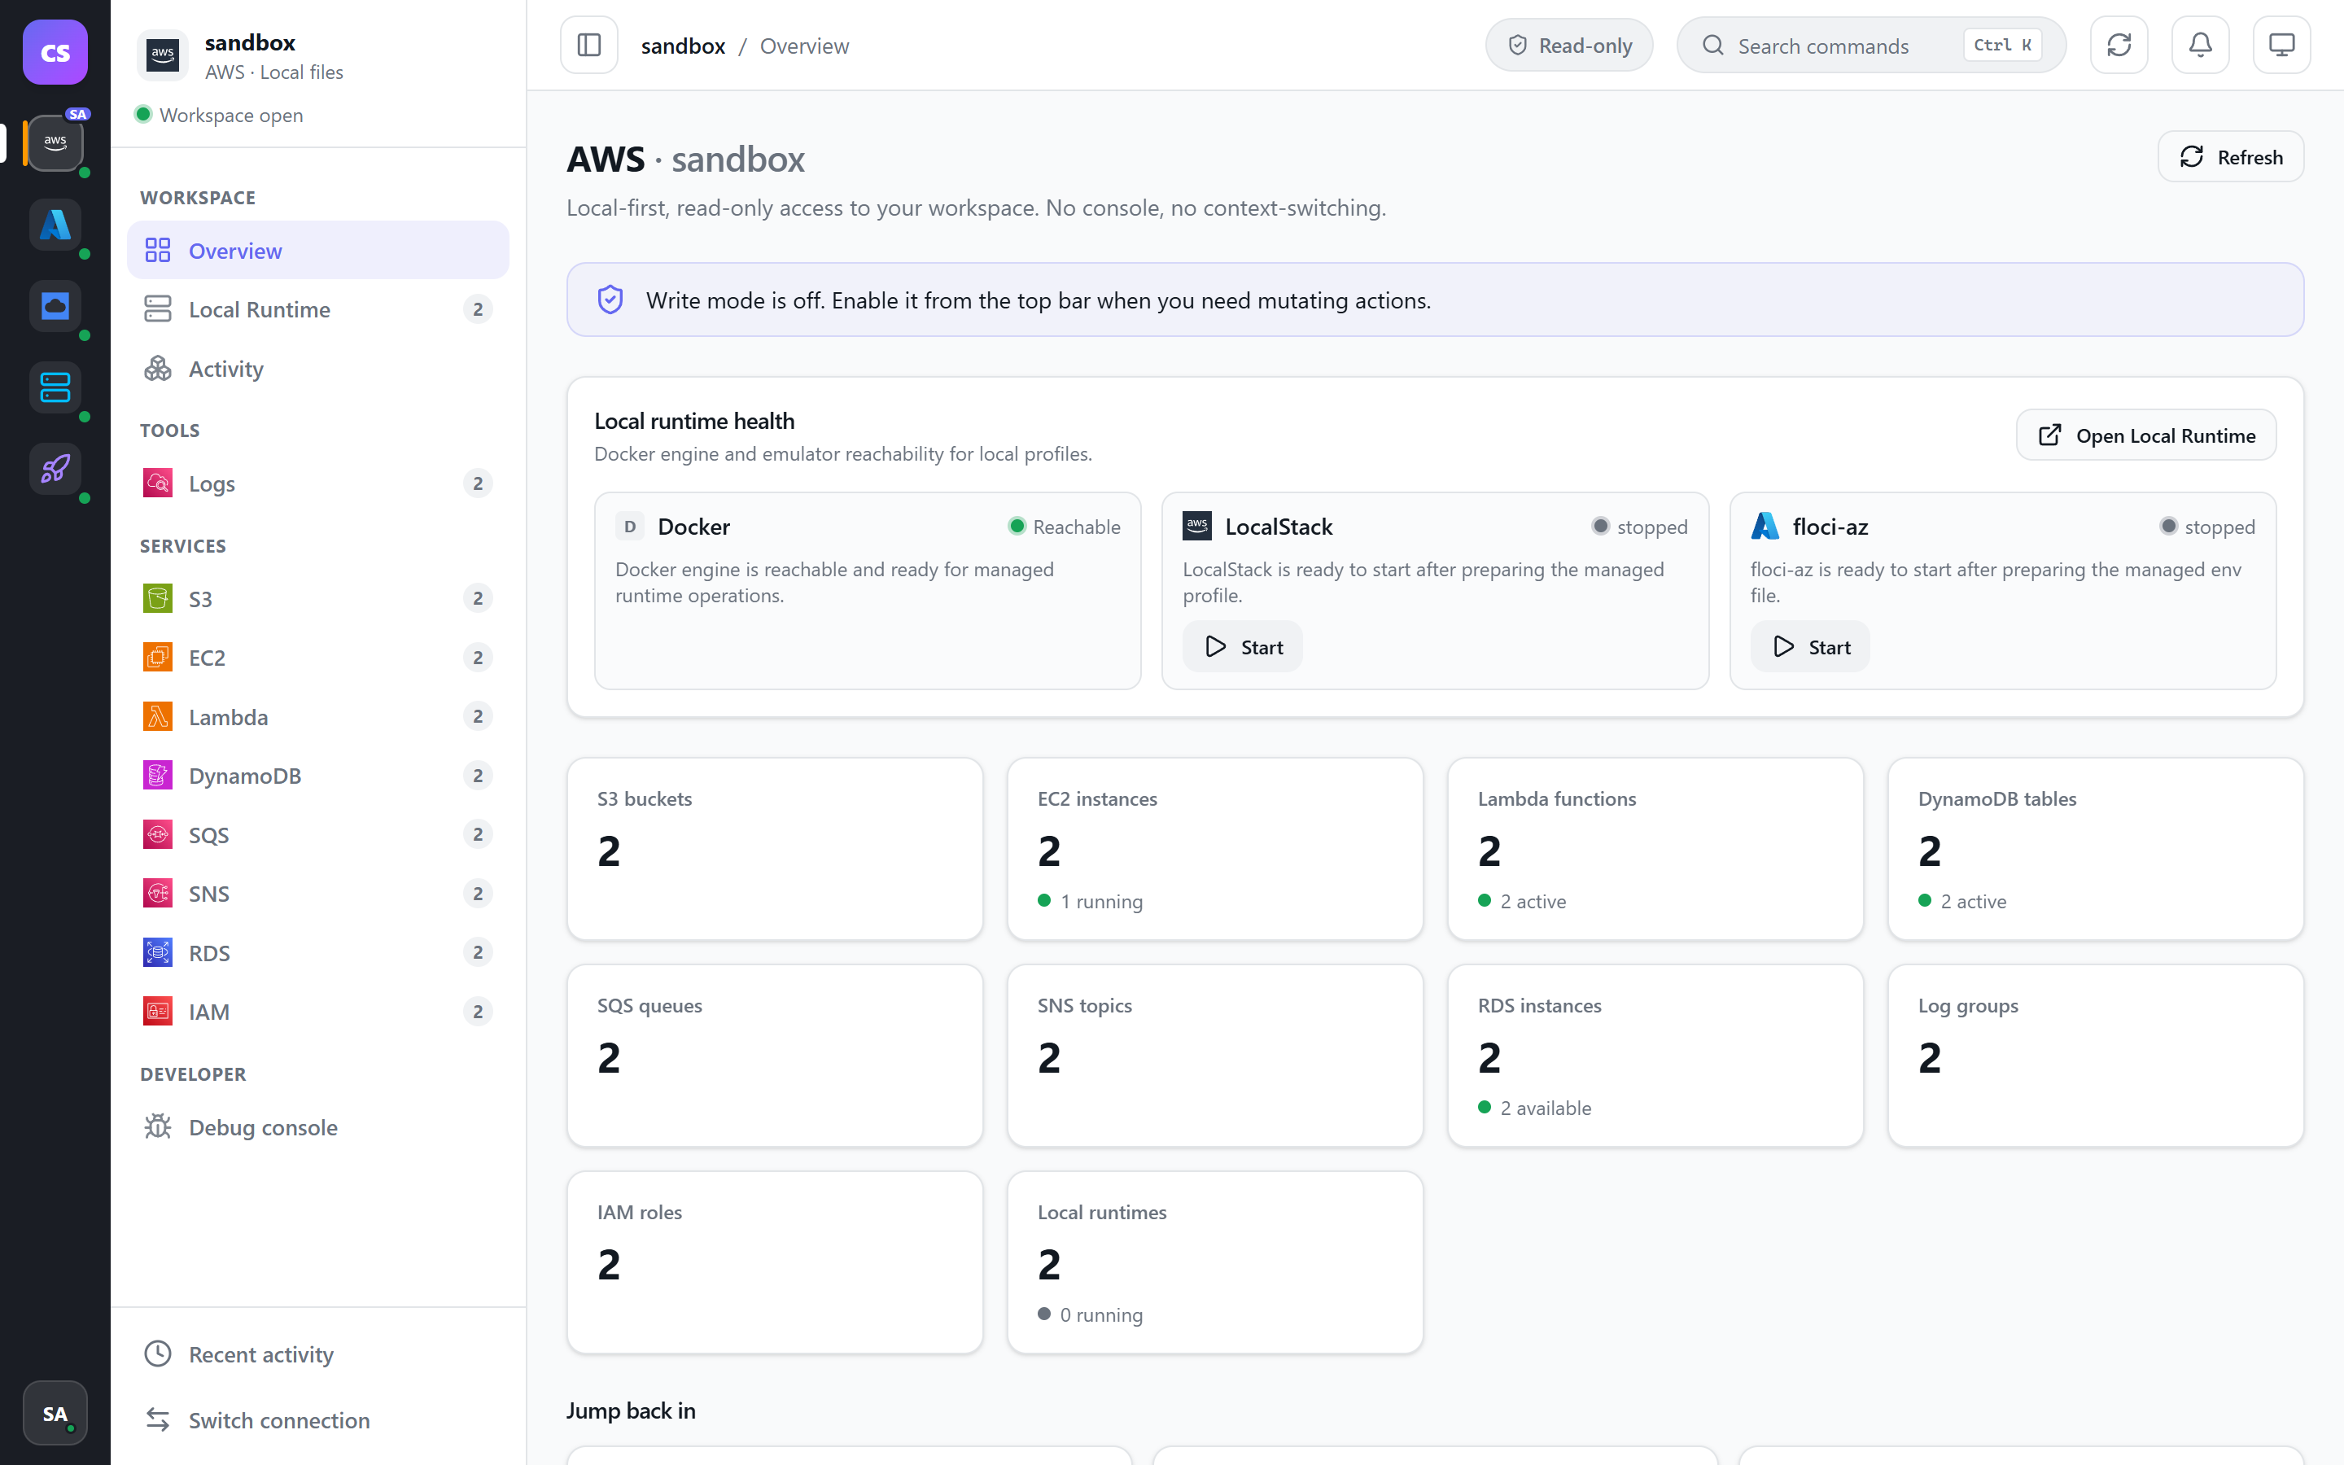Click the SA user avatar at bottom
The height and width of the screenshot is (1465, 2344).
[x=55, y=1413]
